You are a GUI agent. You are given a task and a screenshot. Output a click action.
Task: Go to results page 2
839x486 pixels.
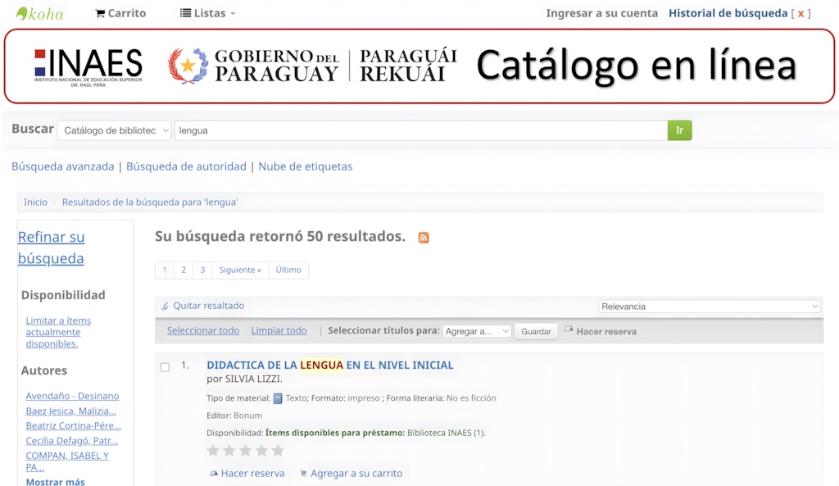click(x=184, y=270)
